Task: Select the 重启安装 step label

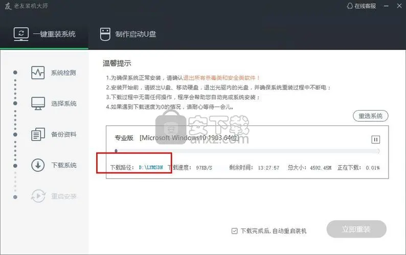Action: 64,196
